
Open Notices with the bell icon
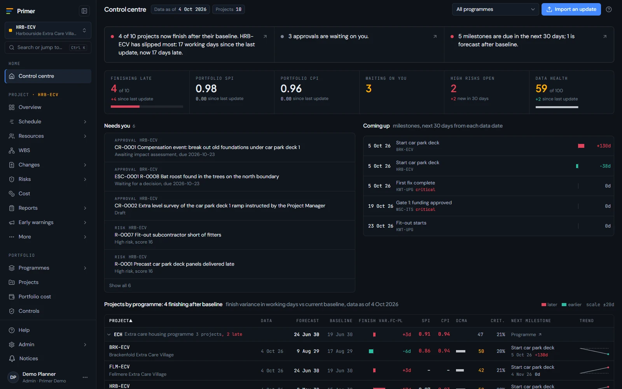[48, 359]
